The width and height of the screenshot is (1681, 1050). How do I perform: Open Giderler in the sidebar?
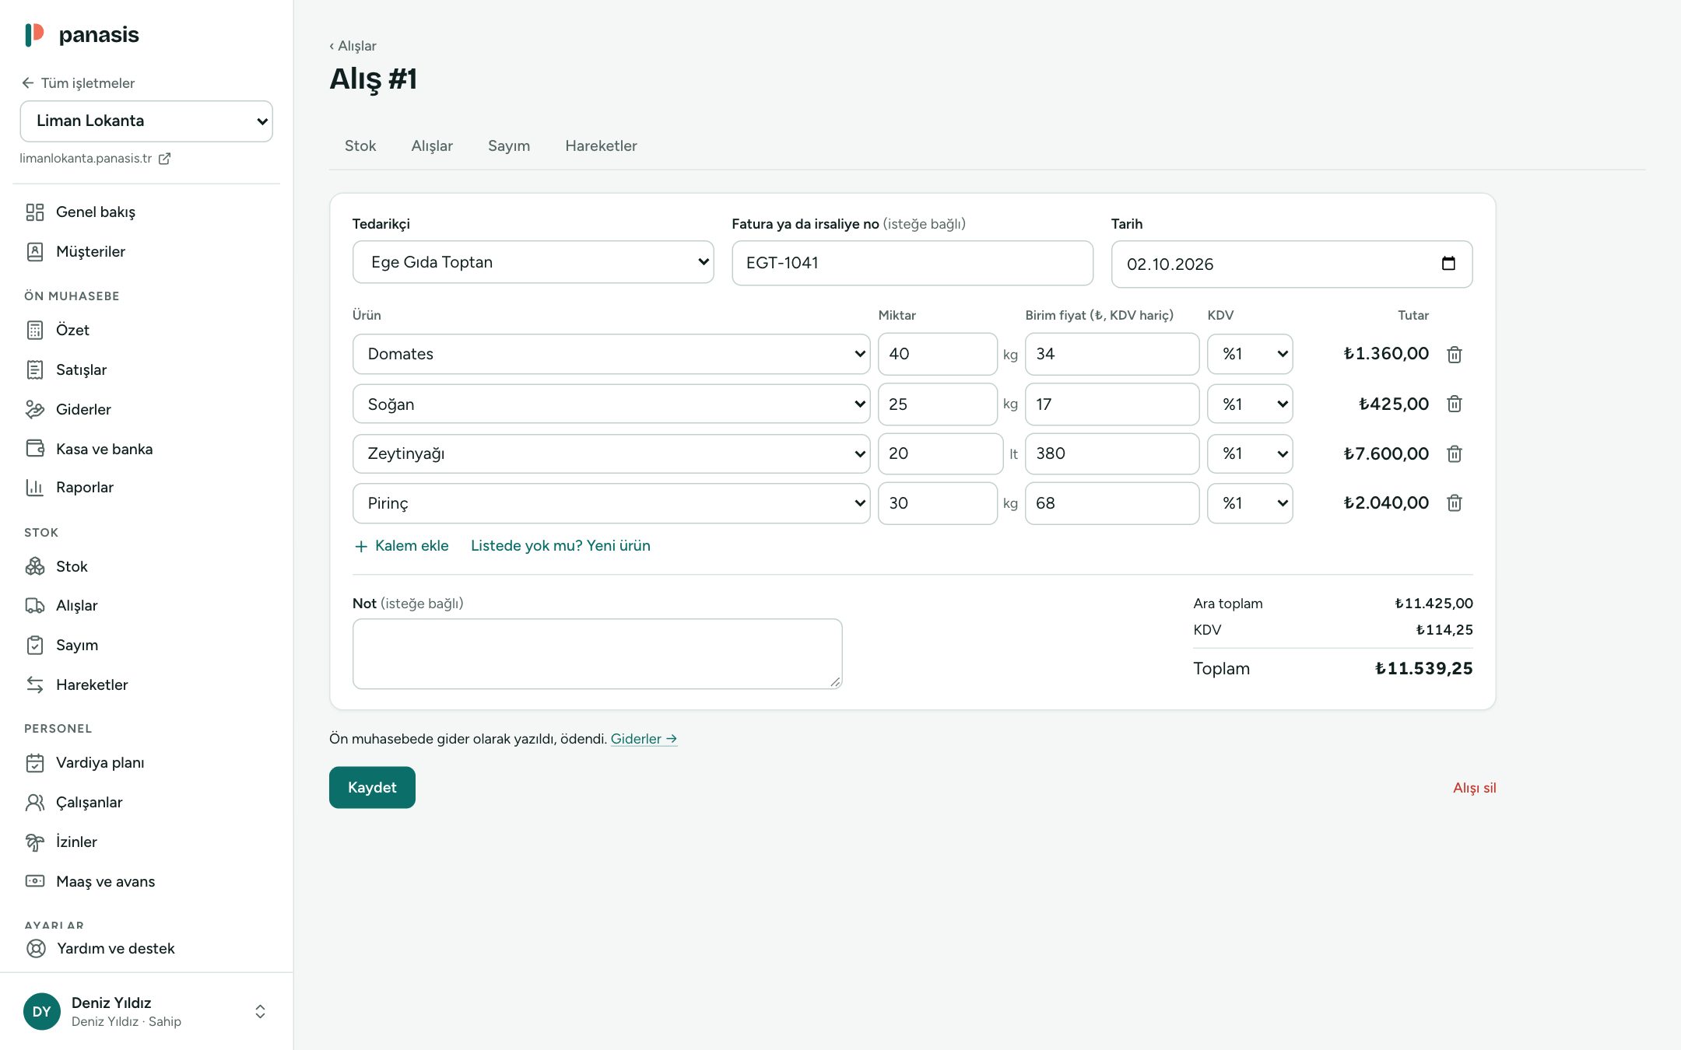click(x=83, y=409)
